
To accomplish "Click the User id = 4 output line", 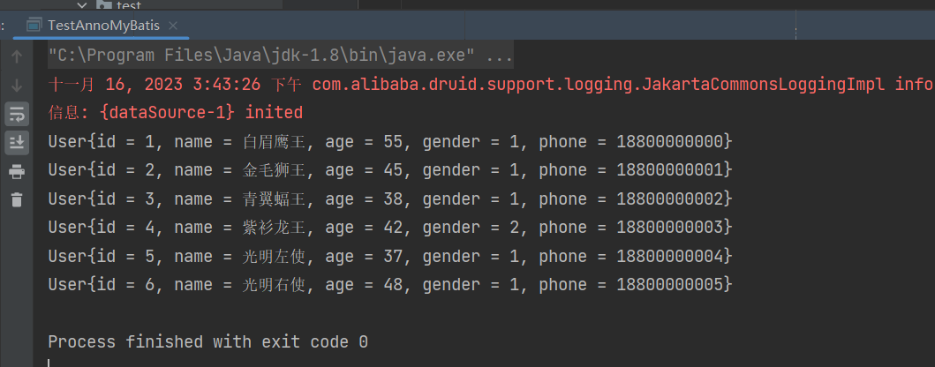I will coord(389,228).
